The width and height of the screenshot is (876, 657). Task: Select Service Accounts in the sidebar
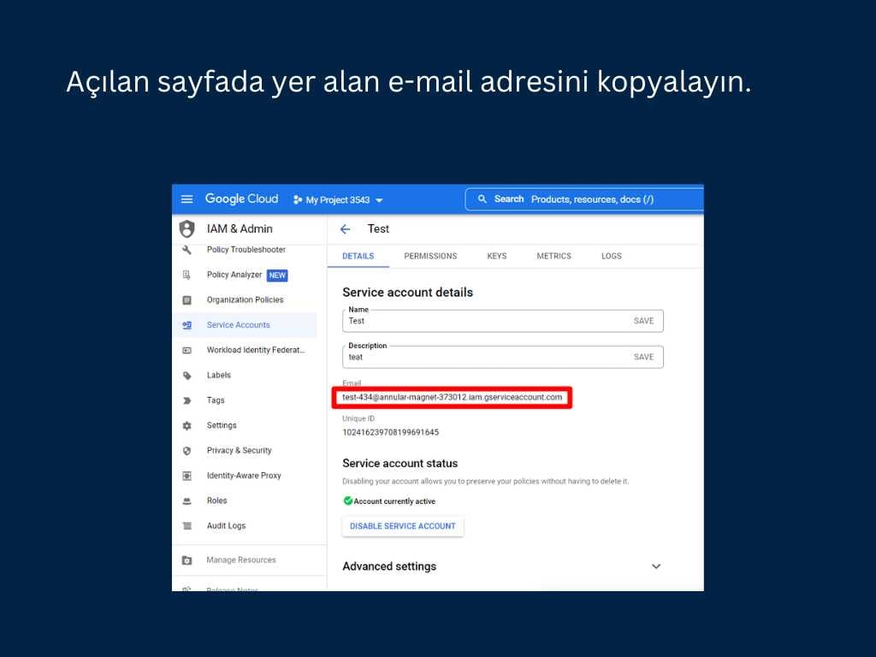(x=245, y=325)
